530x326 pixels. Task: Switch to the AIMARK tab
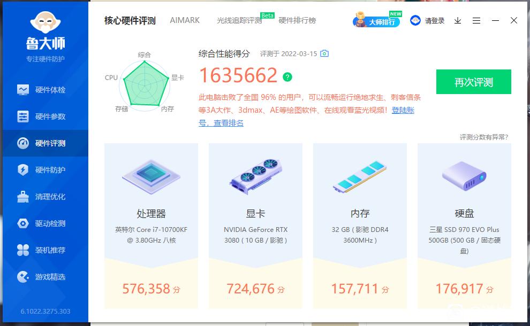(x=185, y=20)
